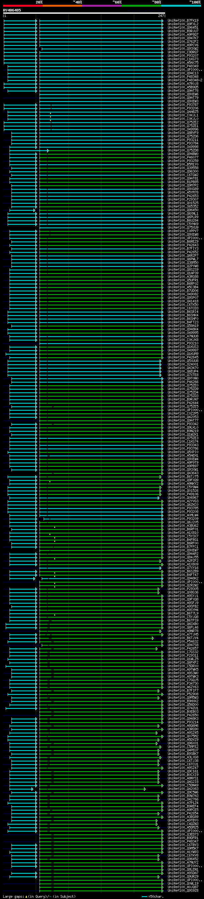Select hit label UniRef100_Q8S2S9
The image size is (204, 899).
click(x=183, y=269)
